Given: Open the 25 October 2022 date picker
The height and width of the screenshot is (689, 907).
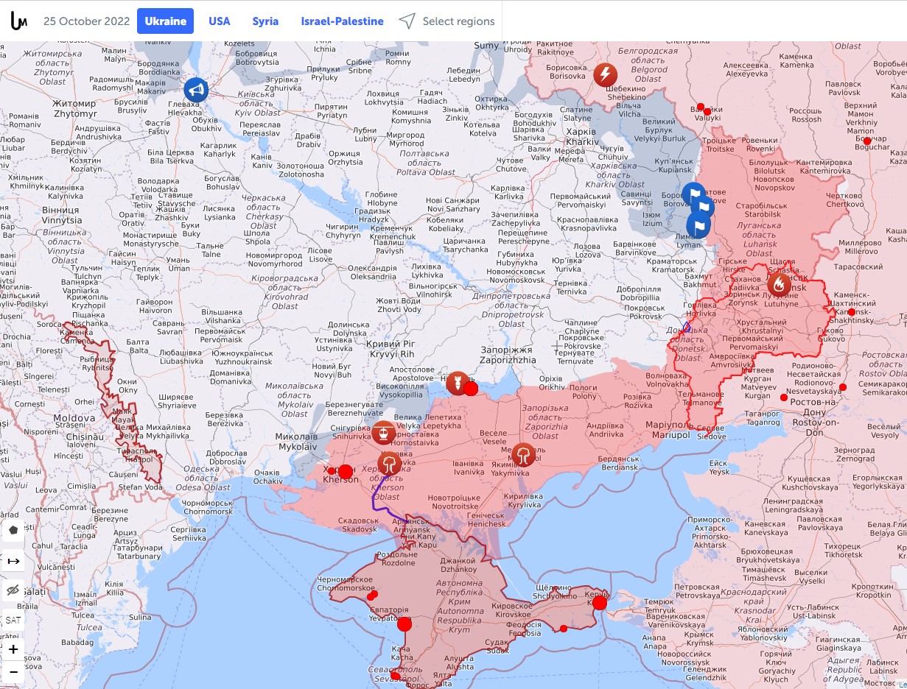Looking at the screenshot, I should [86, 21].
